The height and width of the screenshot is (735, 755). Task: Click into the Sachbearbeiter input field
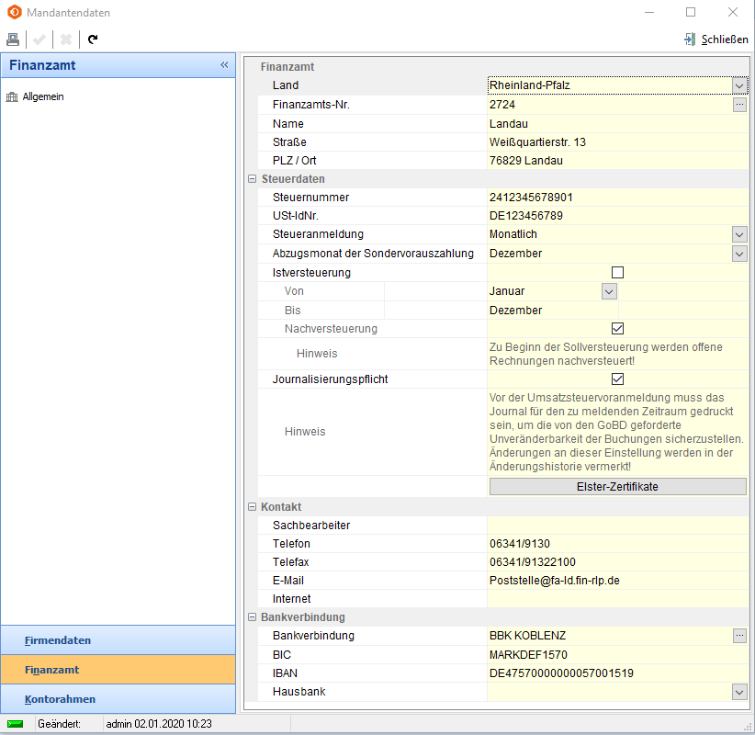617,526
